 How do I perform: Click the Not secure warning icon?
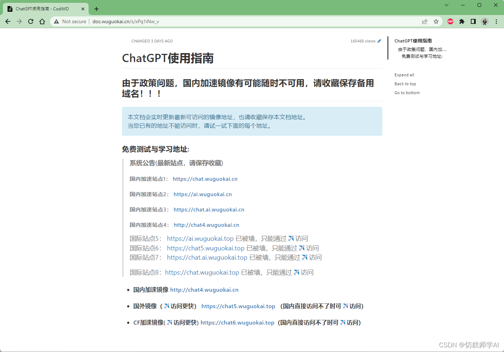[56, 21]
